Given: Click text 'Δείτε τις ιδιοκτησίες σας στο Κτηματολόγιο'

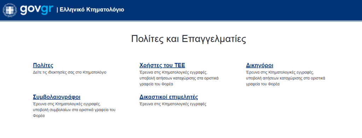Looking at the screenshot, I should click(70, 72).
